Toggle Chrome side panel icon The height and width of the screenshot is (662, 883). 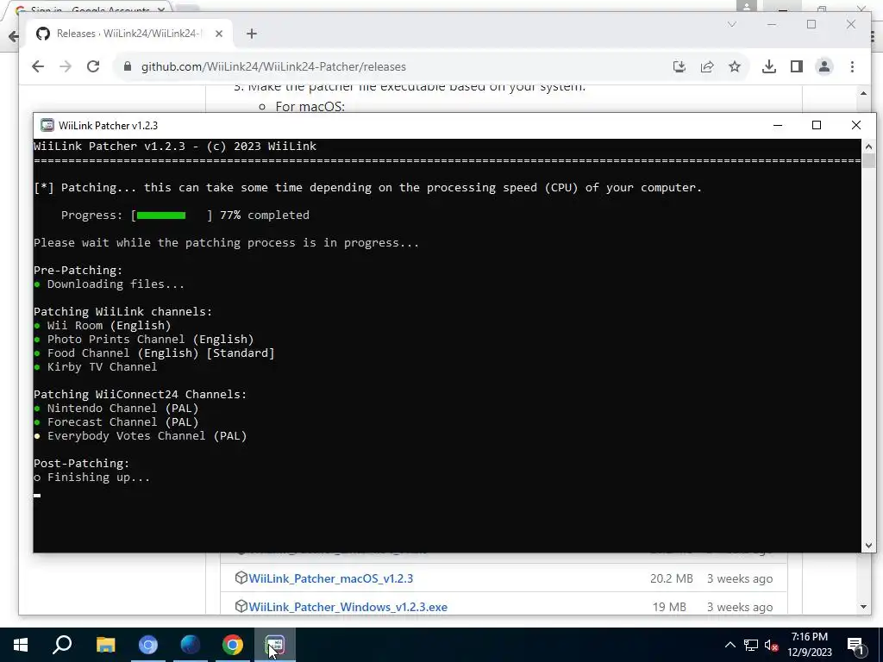(x=796, y=66)
